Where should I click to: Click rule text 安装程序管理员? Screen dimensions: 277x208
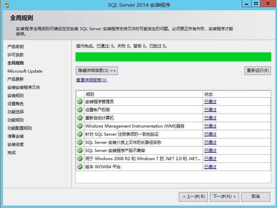[x=100, y=102]
